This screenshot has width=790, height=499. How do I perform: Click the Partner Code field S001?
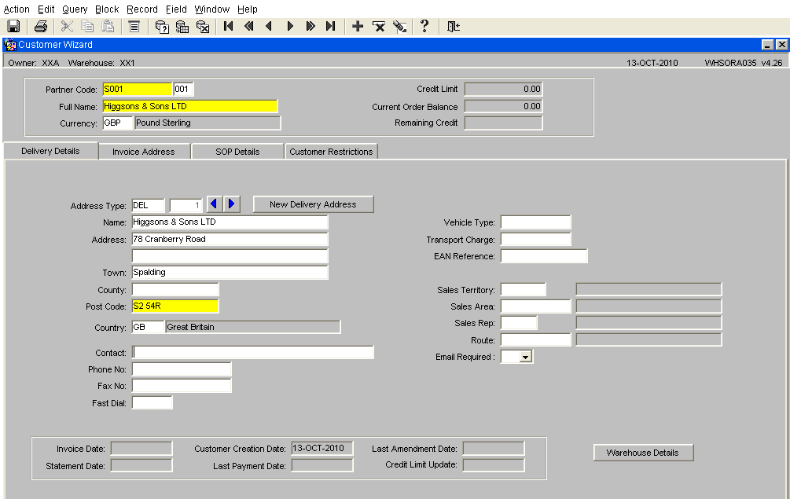tap(137, 89)
